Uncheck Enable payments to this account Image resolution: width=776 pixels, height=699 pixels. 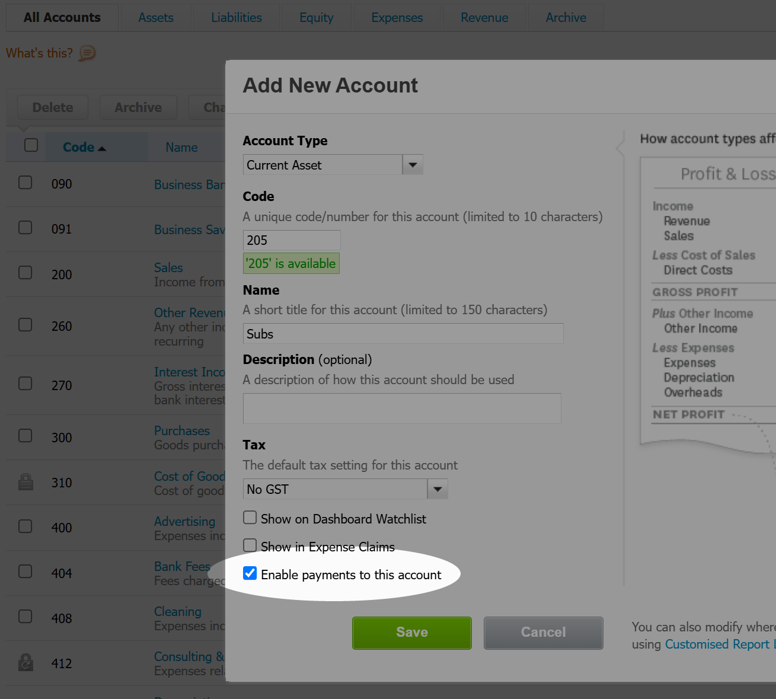click(250, 573)
